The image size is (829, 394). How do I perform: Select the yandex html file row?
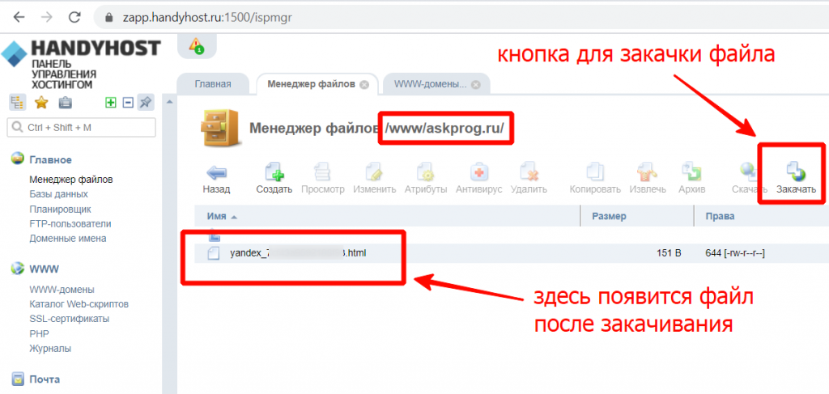300,253
